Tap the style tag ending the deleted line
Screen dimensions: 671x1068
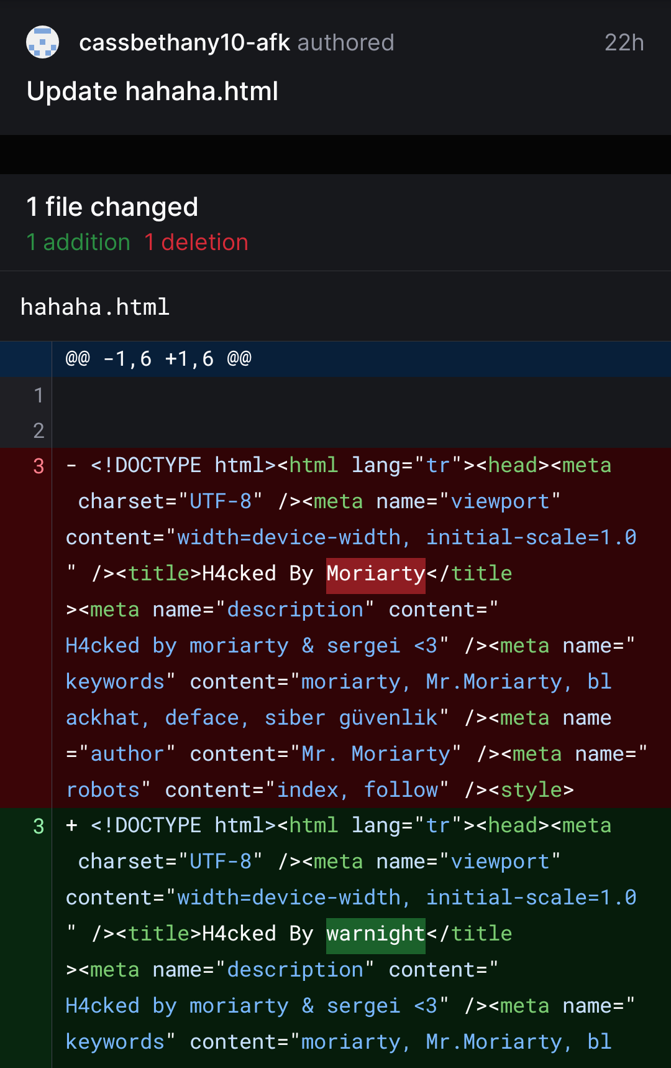[537, 790]
